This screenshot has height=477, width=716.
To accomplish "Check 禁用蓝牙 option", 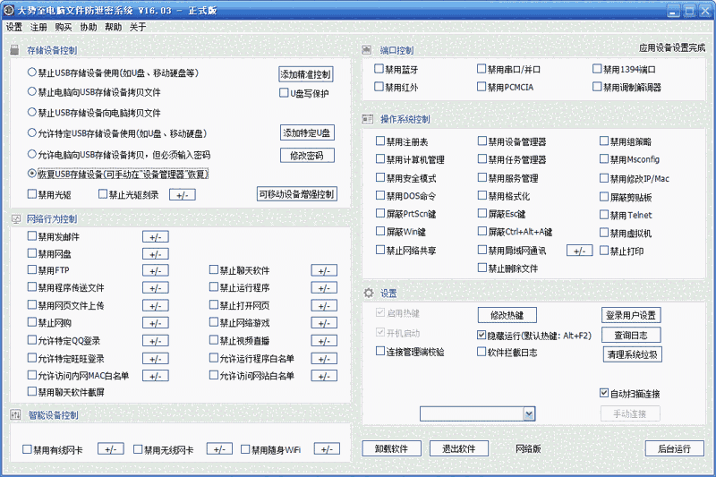I will coord(379,69).
